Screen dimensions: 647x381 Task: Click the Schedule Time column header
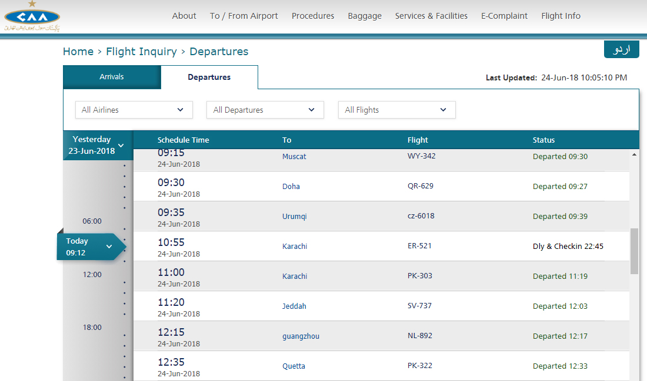tap(183, 140)
